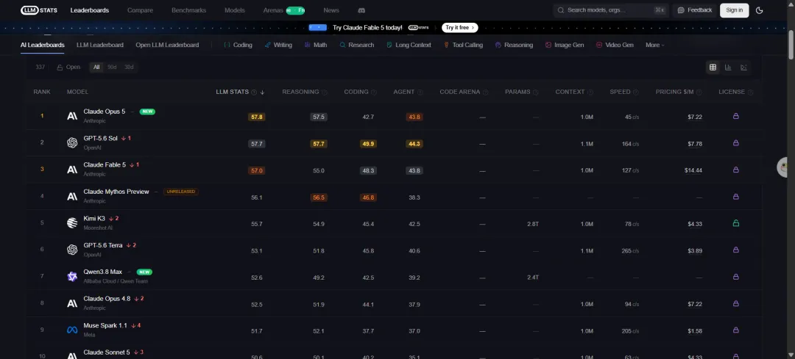Viewport: 795px width, 359px height.
Task: Click the REASONING column header
Action: coord(300,92)
